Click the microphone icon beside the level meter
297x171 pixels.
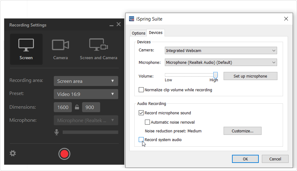click(56, 132)
